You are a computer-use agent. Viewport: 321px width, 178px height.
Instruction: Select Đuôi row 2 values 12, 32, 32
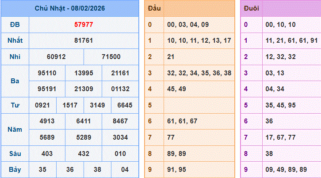coord(280,57)
